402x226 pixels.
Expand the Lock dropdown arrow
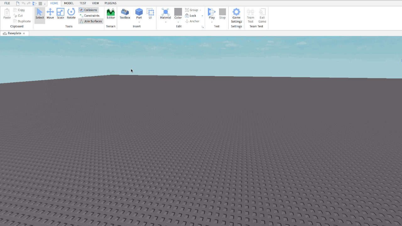click(x=202, y=16)
